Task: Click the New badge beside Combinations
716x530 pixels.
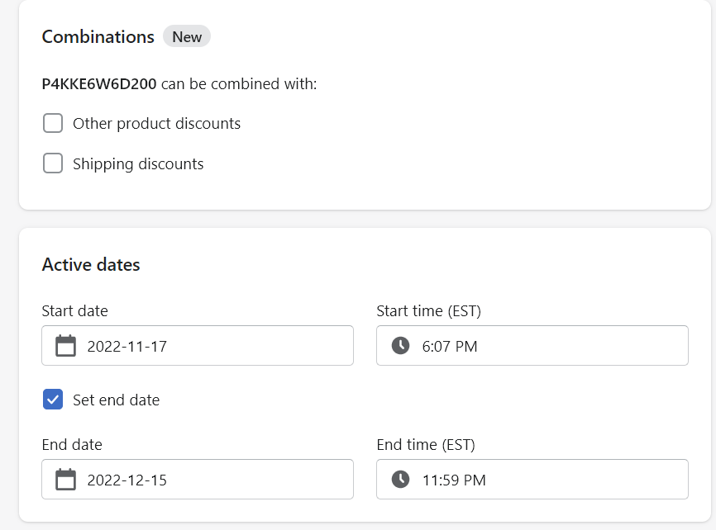Action: point(187,37)
